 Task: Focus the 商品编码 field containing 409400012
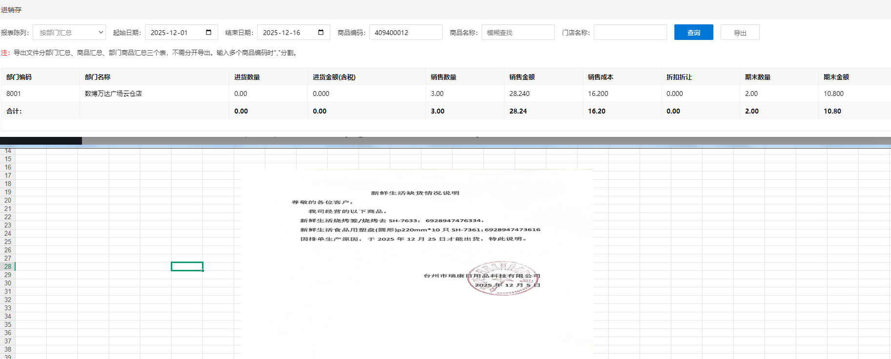[x=405, y=33]
